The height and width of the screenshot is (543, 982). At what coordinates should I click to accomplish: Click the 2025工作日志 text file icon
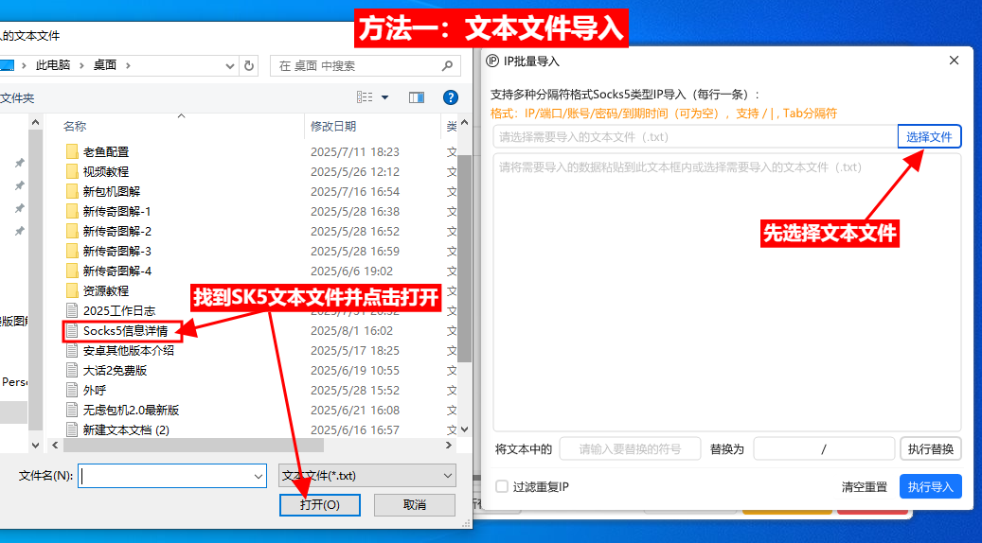pos(72,311)
